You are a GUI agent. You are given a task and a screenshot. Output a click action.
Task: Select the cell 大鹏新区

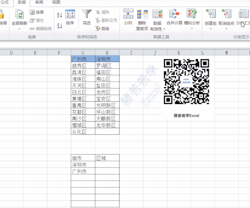click(107, 118)
